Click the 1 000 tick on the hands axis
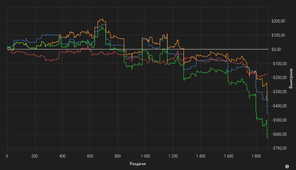The width and height of the screenshot is (296, 170). coord(145,156)
